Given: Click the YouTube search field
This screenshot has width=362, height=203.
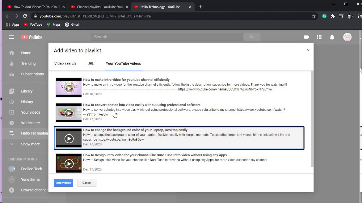Looking at the screenshot, I should [x=167, y=37].
